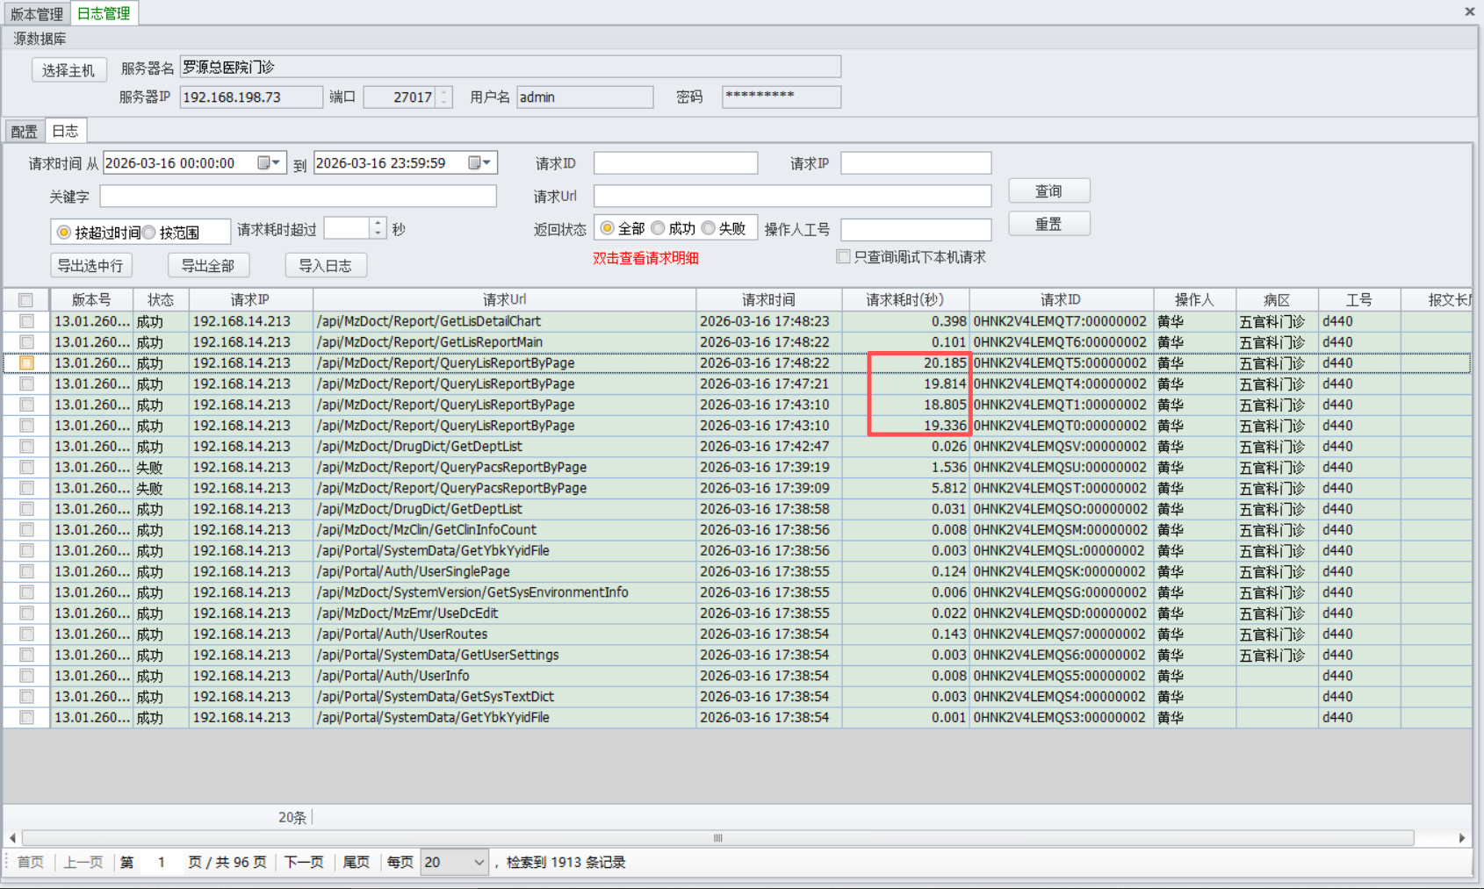
Task: Sort by the 请求耗时(秒) column header
Action: pos(905,300)
